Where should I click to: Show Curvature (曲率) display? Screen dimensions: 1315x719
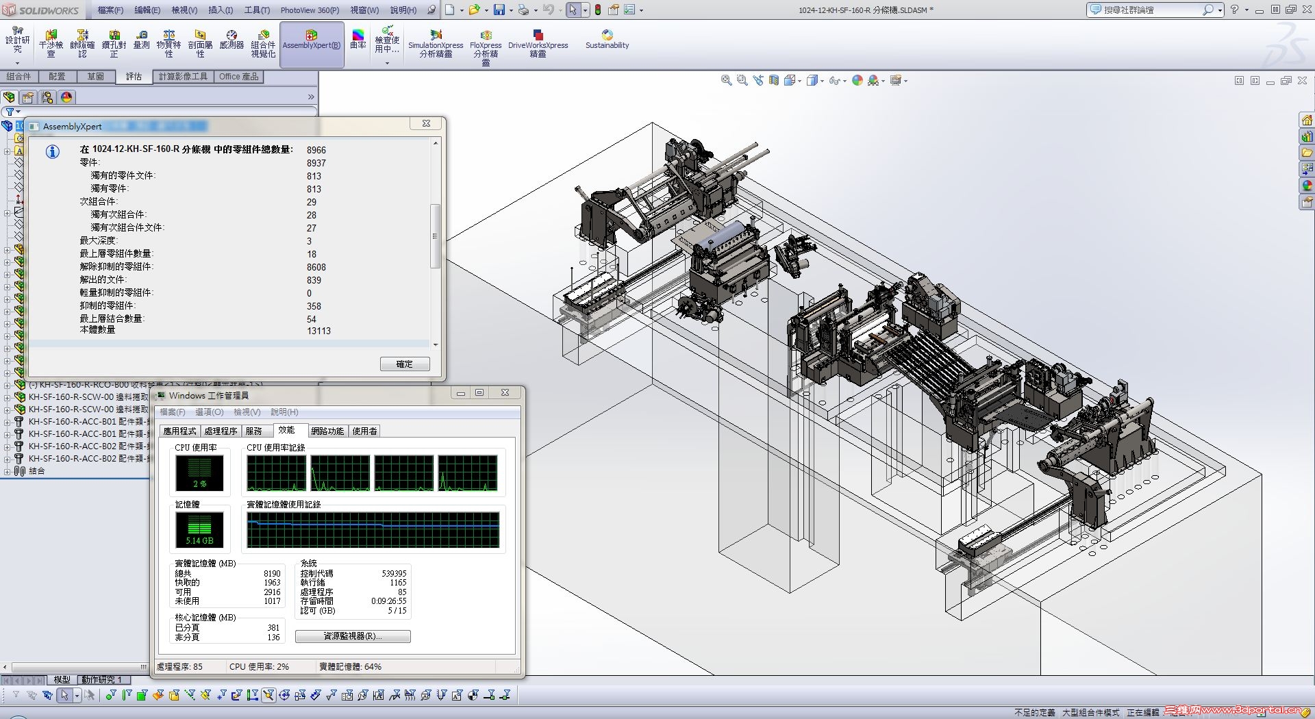(x=358, y=40)
